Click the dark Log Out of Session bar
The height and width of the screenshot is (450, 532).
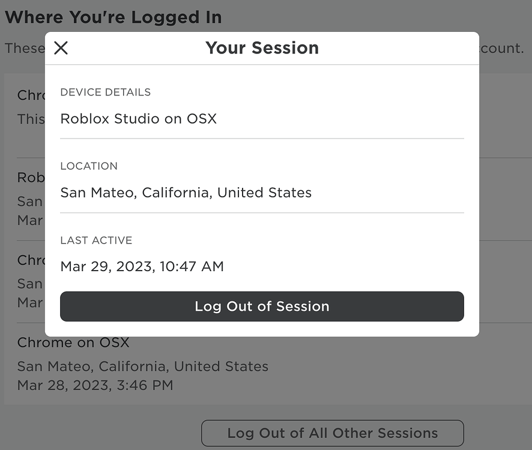262,306
